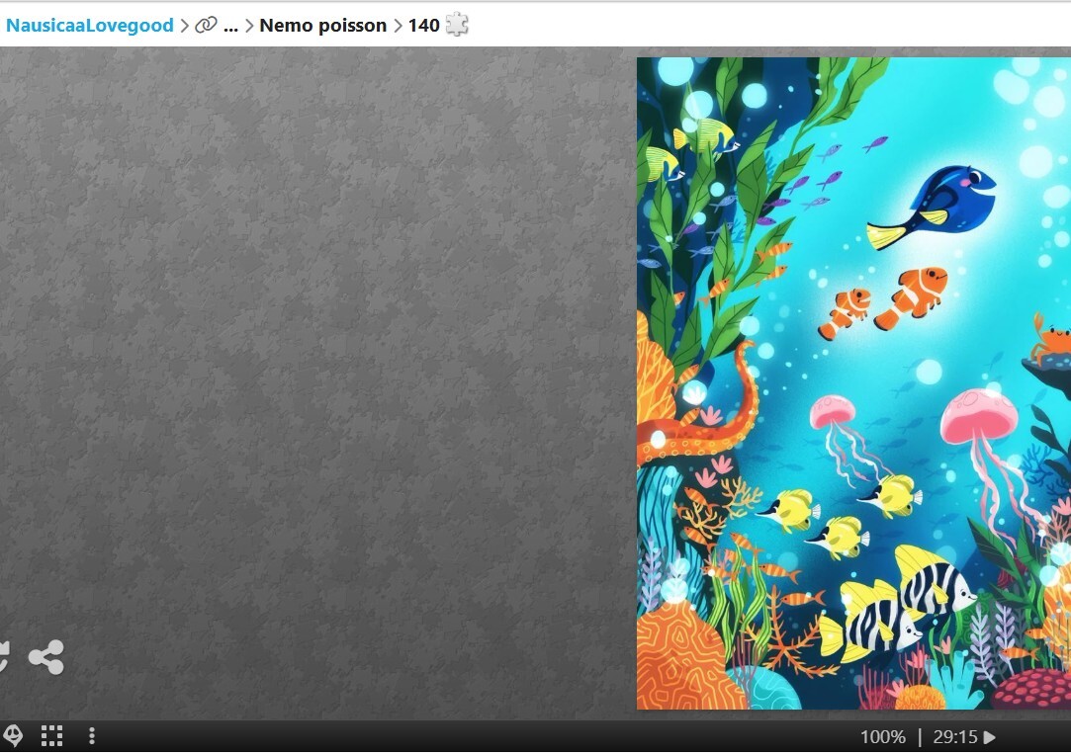Screen dimensions: 1071x756
Task: Click the completed underwater puzzle image
Action: coord(853,383)
